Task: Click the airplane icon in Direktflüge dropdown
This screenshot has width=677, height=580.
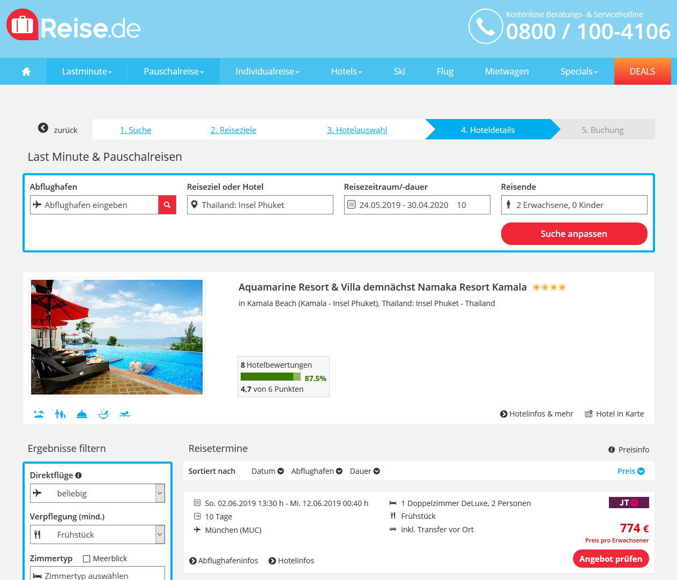Action: click(37, 493)
